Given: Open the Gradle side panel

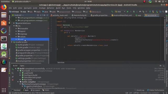Looking at the screenshot, I should pyautogui.click(x=167, y=18).
